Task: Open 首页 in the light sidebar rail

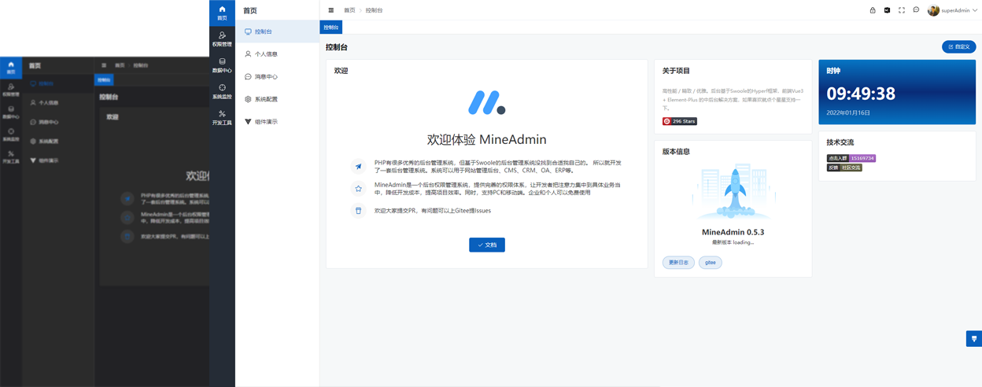Action: pos(222,13)
